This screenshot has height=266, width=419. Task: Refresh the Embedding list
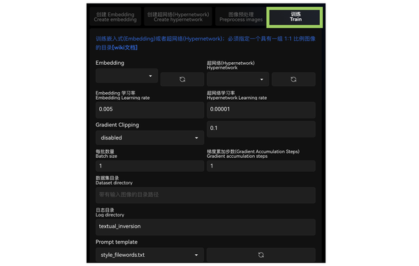point(182,80)
